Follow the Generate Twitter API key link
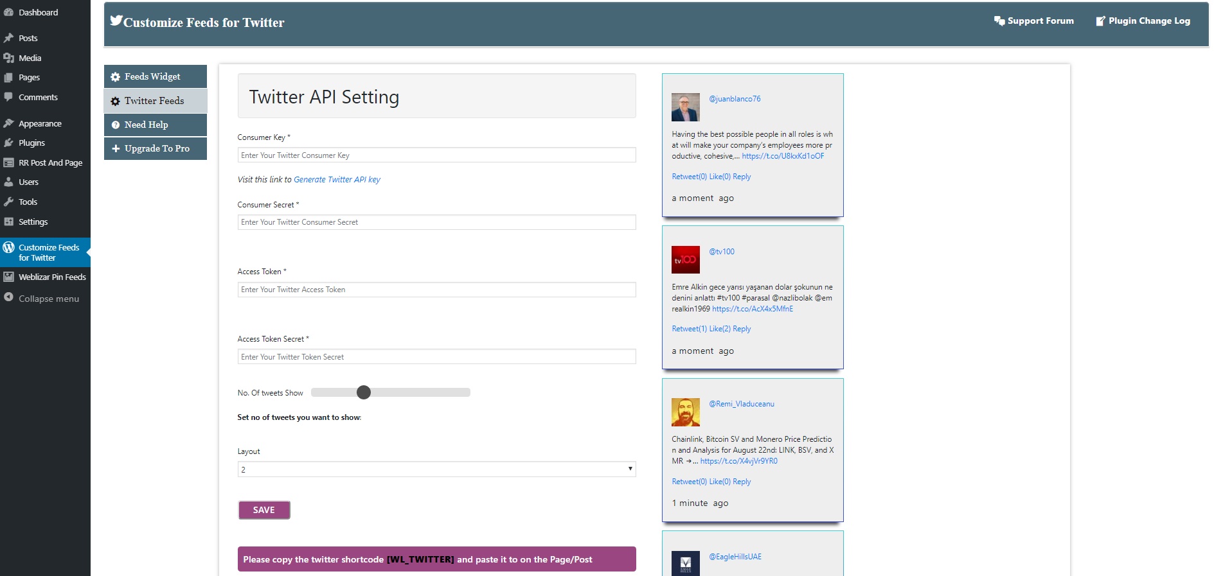Image resolution: width=1214 pixels, height=576 pixels. tap(337, 180)
